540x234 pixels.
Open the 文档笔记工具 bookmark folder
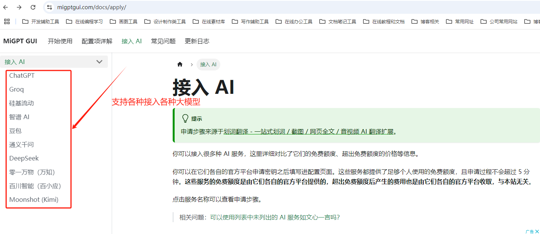(x=338, y=22)
